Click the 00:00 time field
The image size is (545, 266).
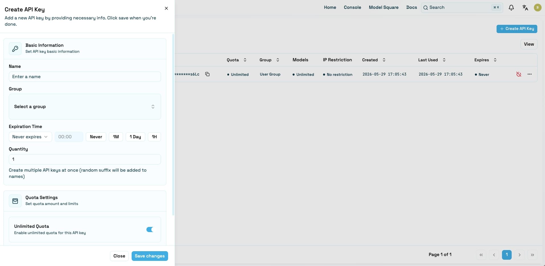click(x=69, y=137)
